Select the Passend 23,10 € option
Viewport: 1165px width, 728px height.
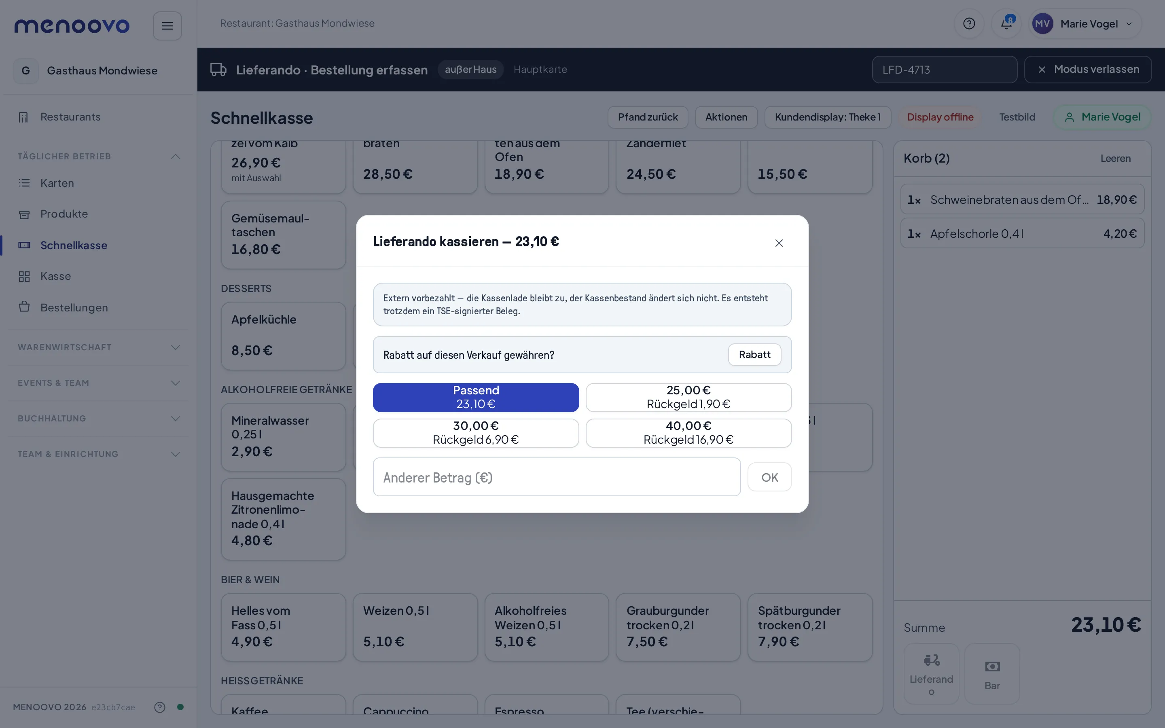click(x=476, y=397)
